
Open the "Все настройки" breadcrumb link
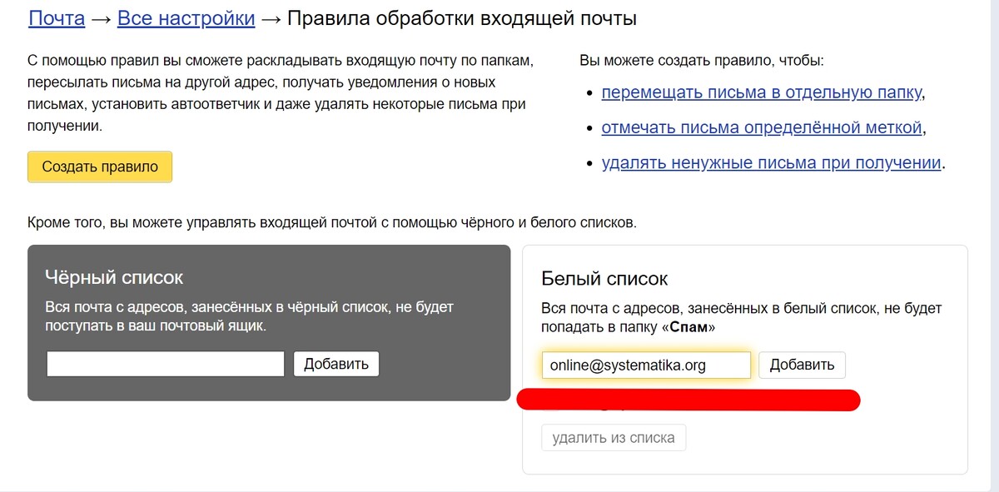click(186, 18)
